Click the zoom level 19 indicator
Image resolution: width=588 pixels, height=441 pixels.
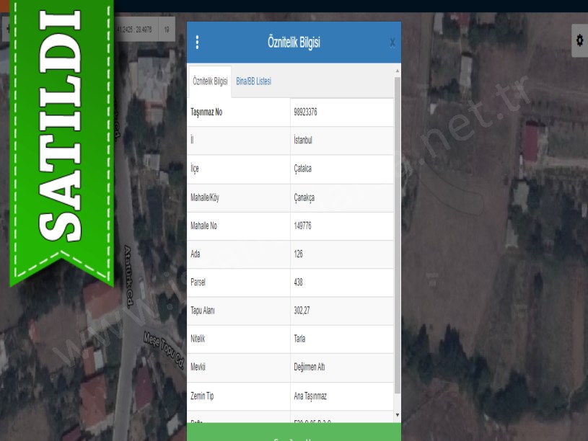coord(167,30)
